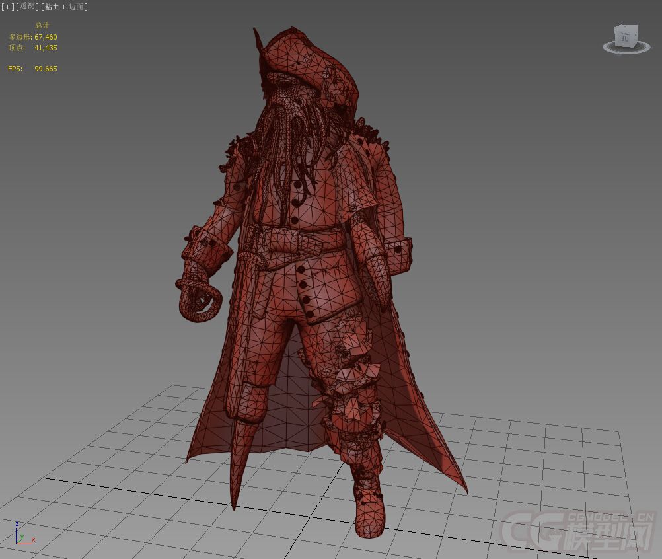Select the vertex count value 41,435
662x559 pixels.
46,48
